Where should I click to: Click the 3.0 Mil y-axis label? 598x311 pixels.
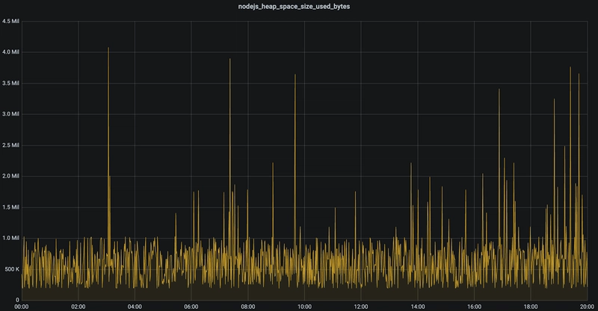click(x=10, y=114)
